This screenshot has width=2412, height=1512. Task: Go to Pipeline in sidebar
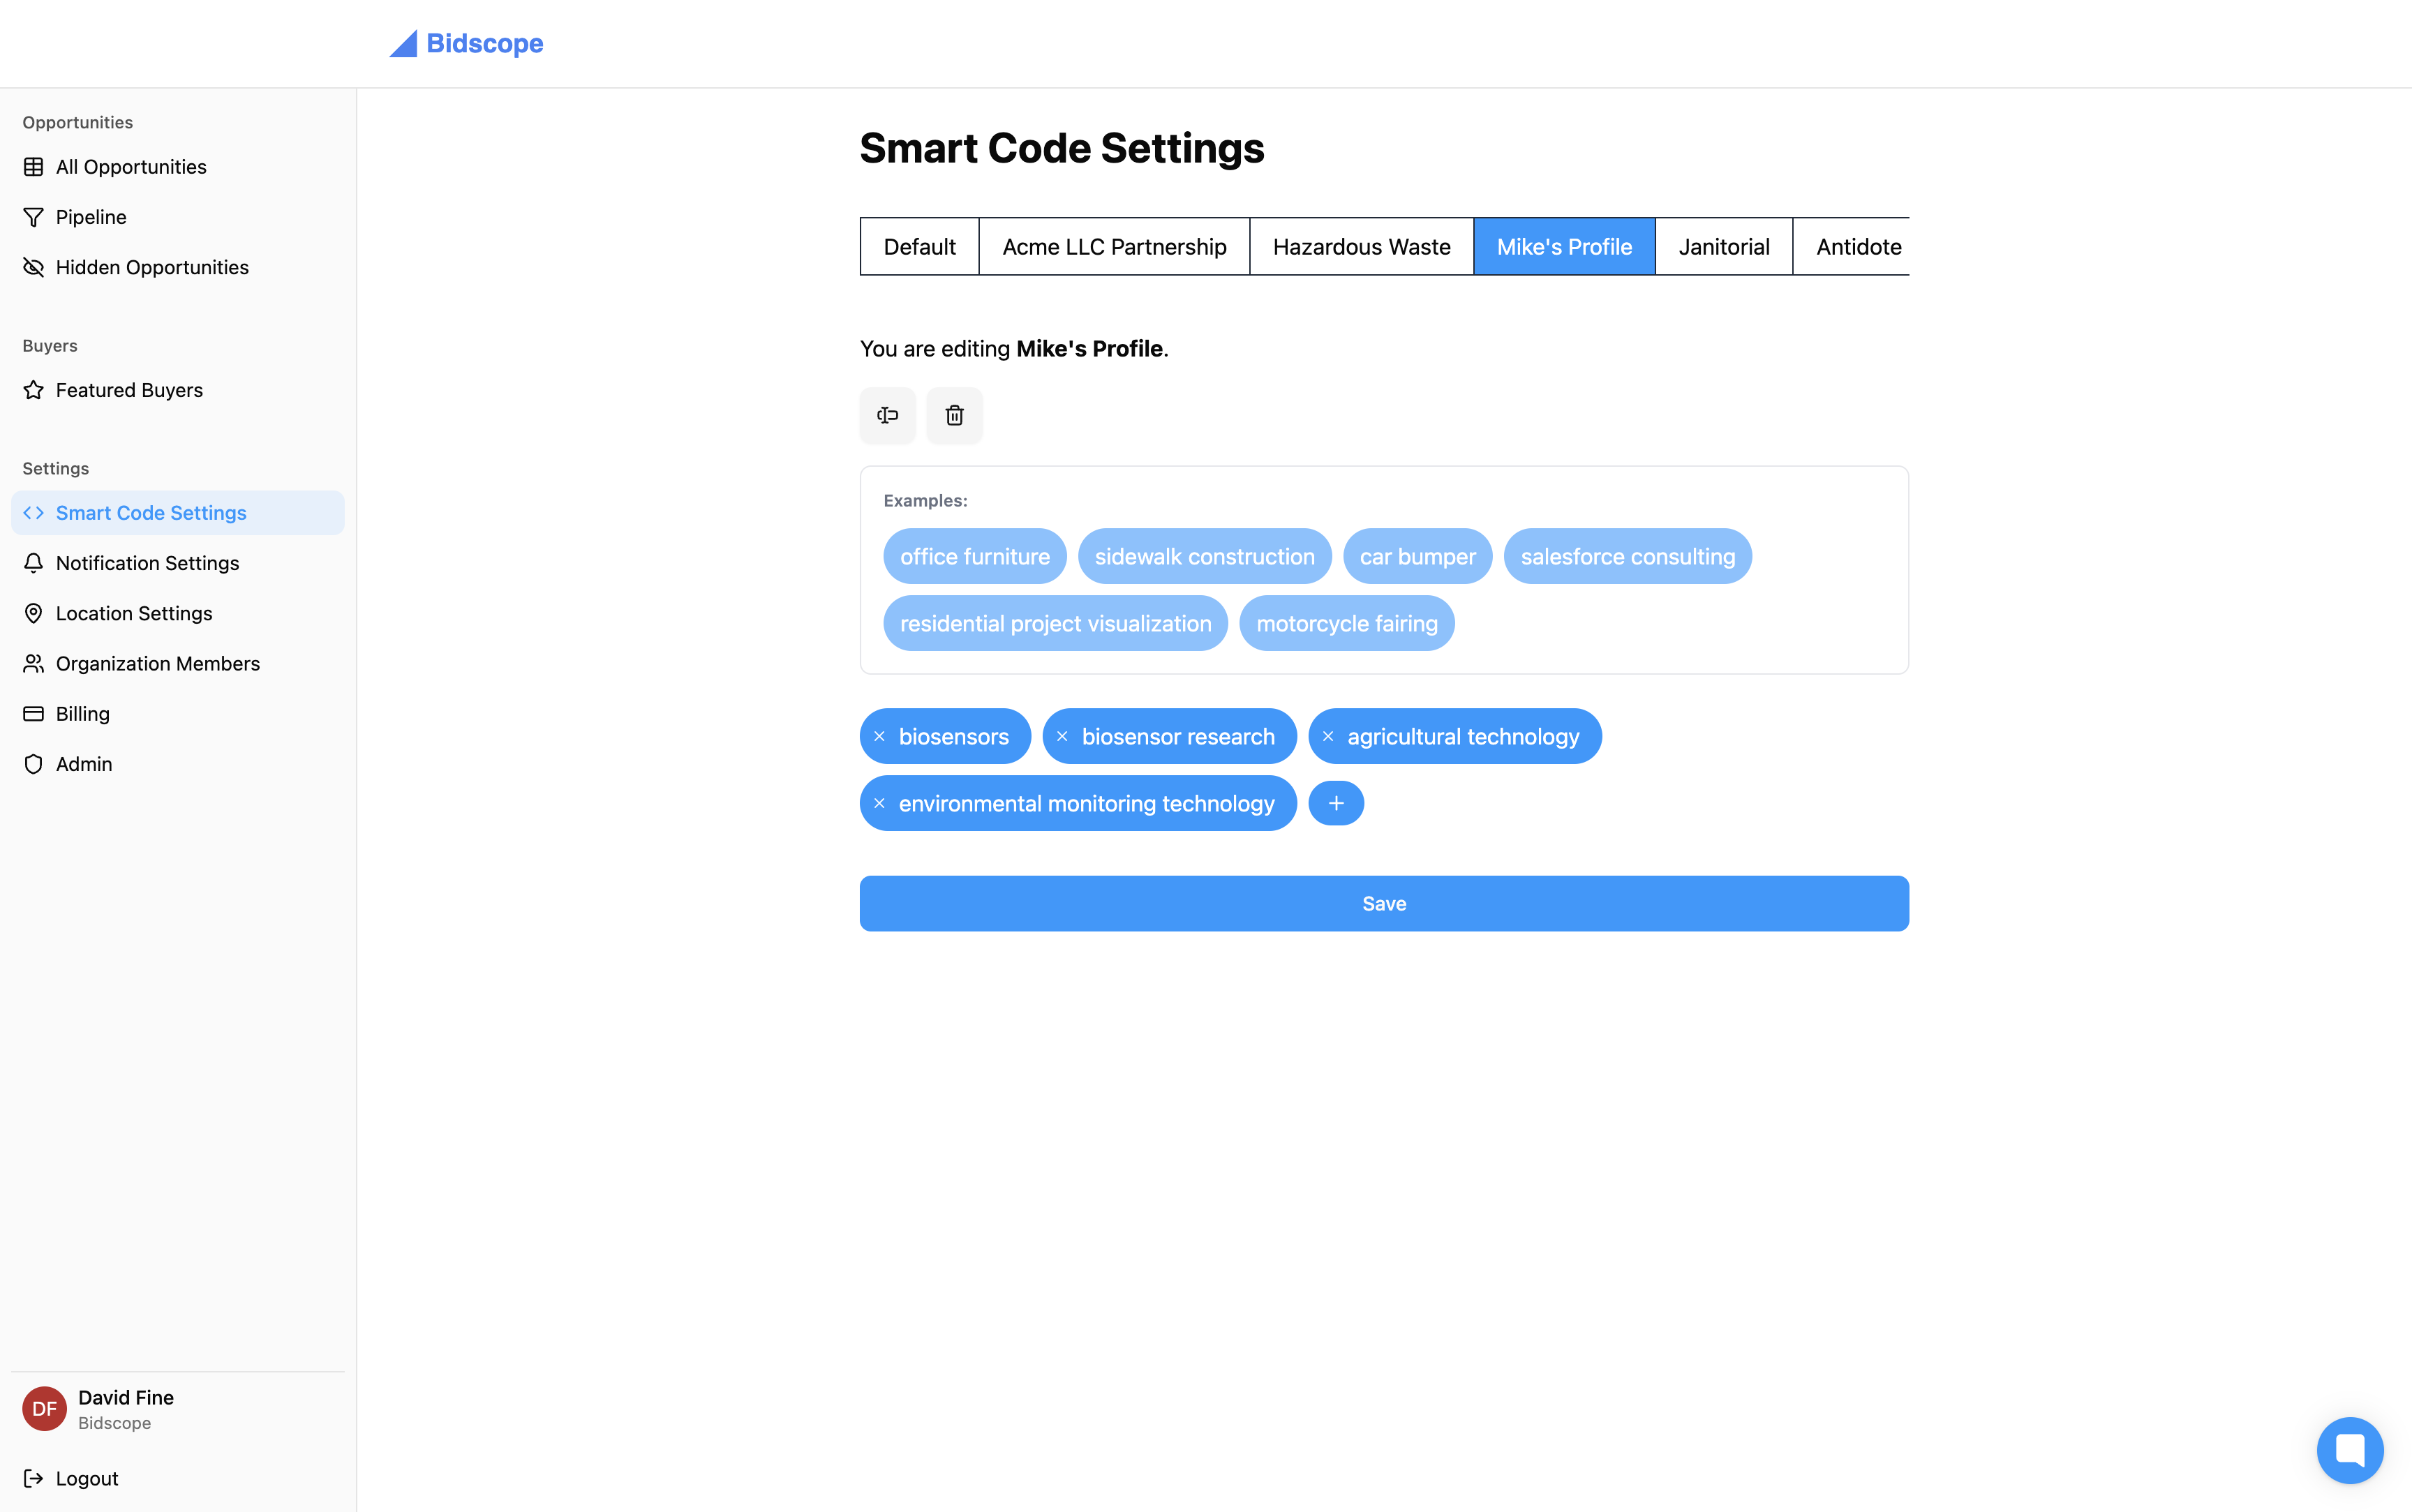click(x=91, y=217)
